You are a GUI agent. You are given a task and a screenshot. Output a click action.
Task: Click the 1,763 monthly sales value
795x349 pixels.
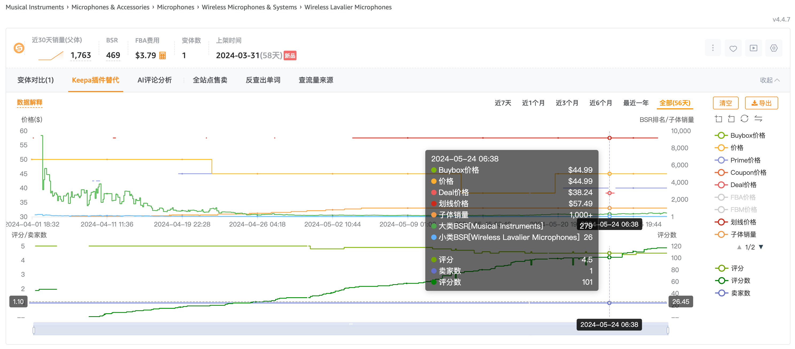[80, 55]
